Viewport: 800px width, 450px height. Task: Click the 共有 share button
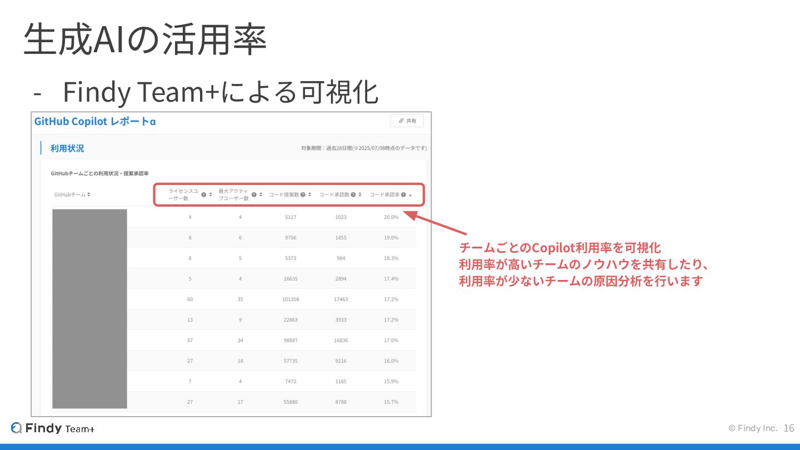tap(407, 121)
